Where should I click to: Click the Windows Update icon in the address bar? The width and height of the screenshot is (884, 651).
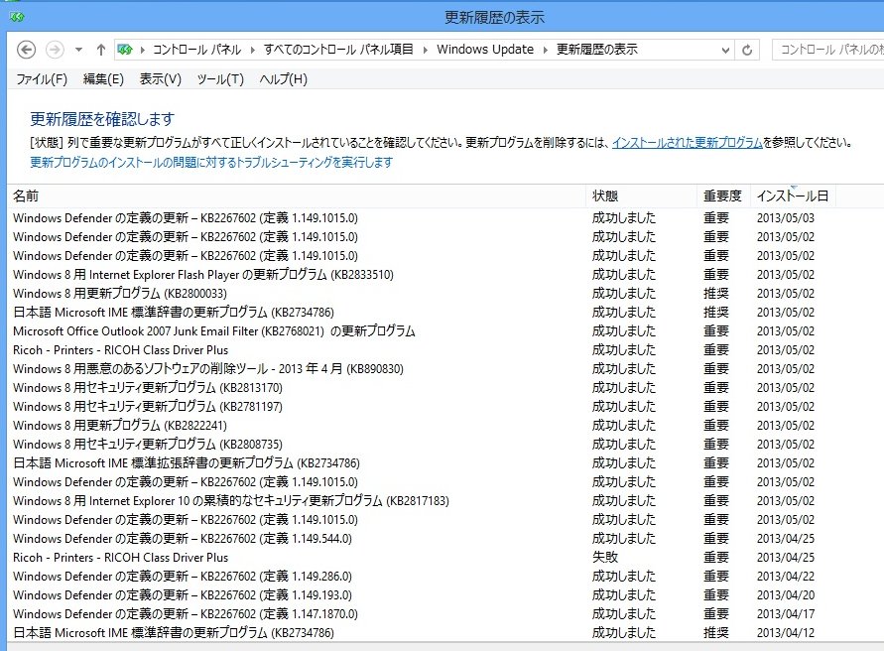(x=125, y=50)
